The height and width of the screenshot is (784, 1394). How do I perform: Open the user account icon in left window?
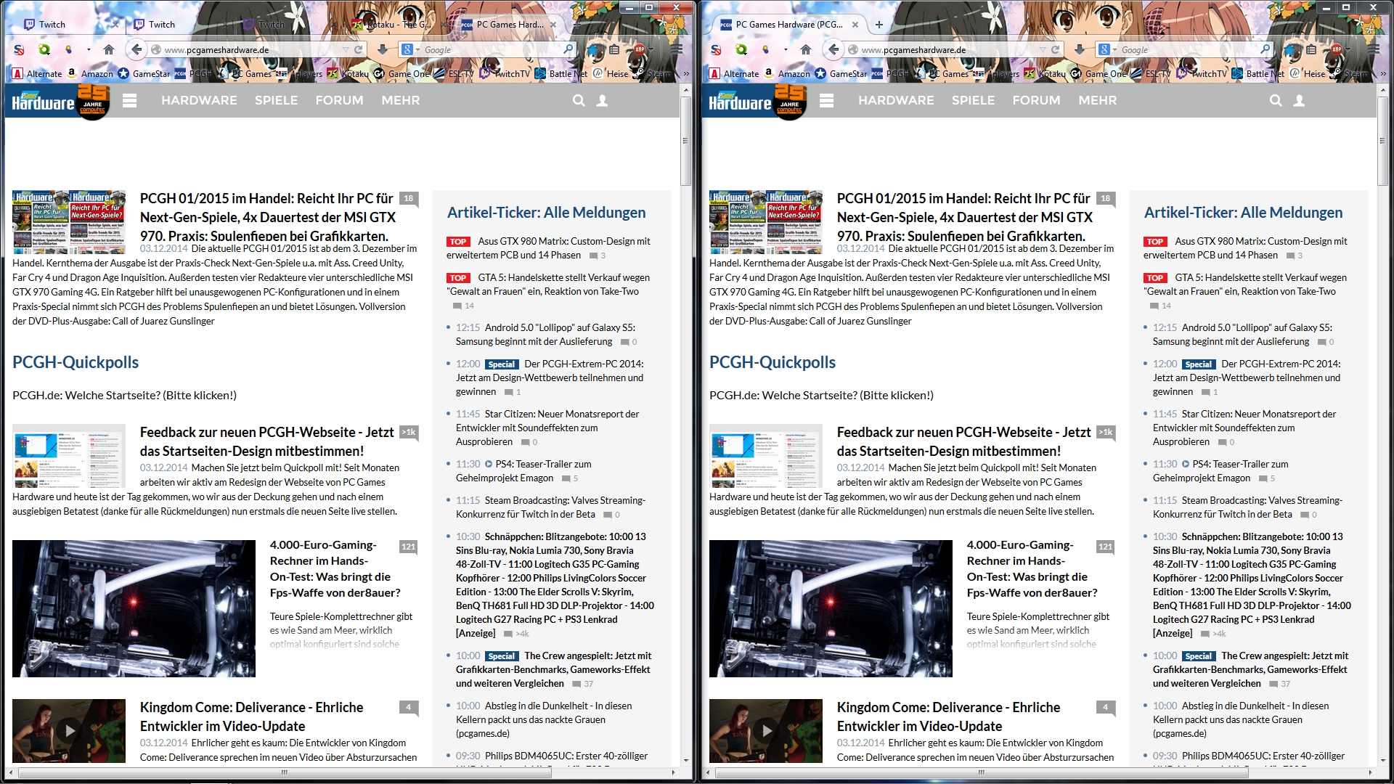[602, 101]
